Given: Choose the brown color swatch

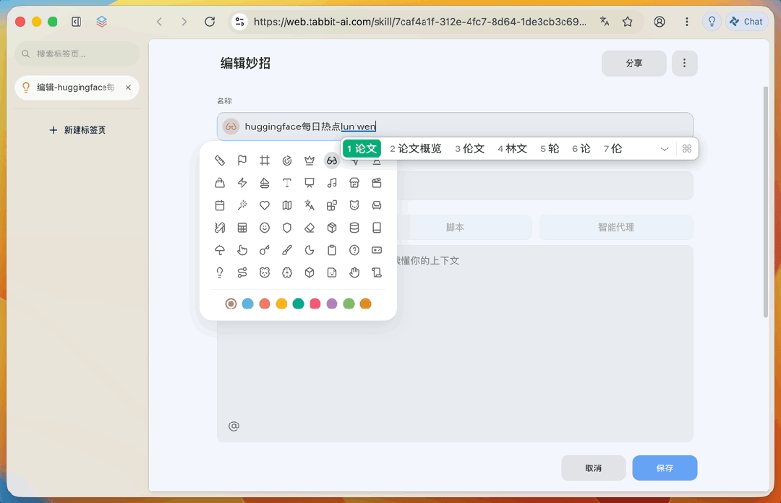Looking at the screenshot, I should pos(231,304).
